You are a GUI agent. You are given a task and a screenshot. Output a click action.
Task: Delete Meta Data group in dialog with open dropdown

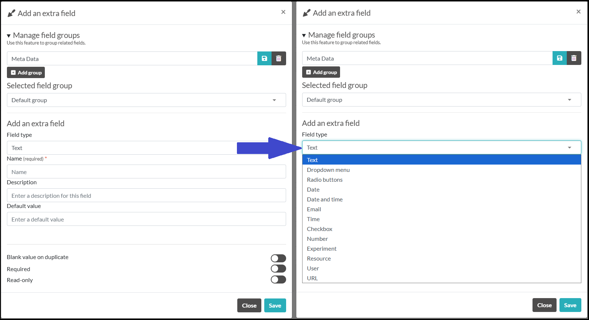pos(574,58)
